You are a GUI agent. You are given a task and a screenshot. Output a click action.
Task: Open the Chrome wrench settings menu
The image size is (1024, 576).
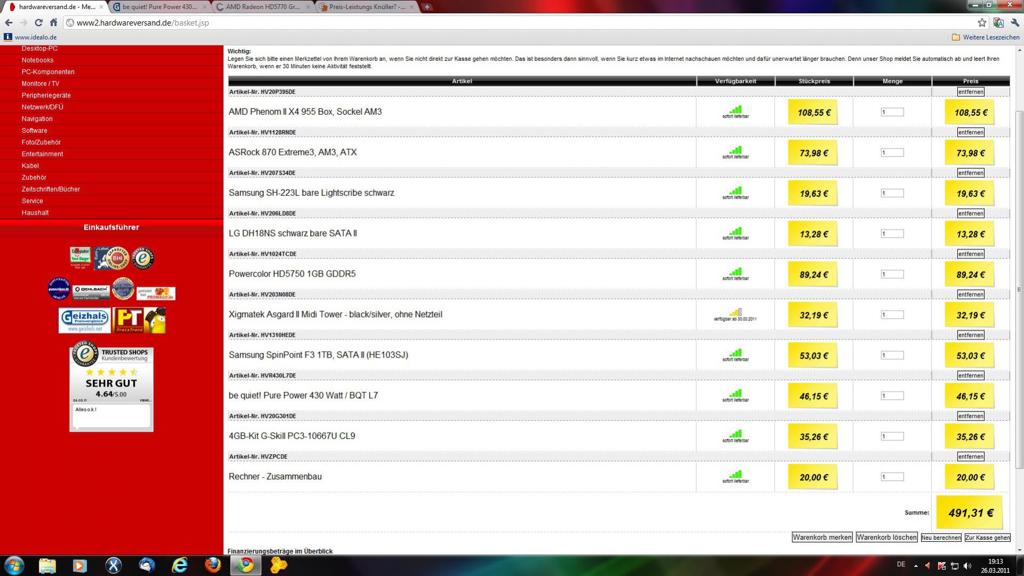(x=1015, y=22)
